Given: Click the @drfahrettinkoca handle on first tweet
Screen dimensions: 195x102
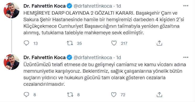Looking at the screenshot, I should pos(93,6).
